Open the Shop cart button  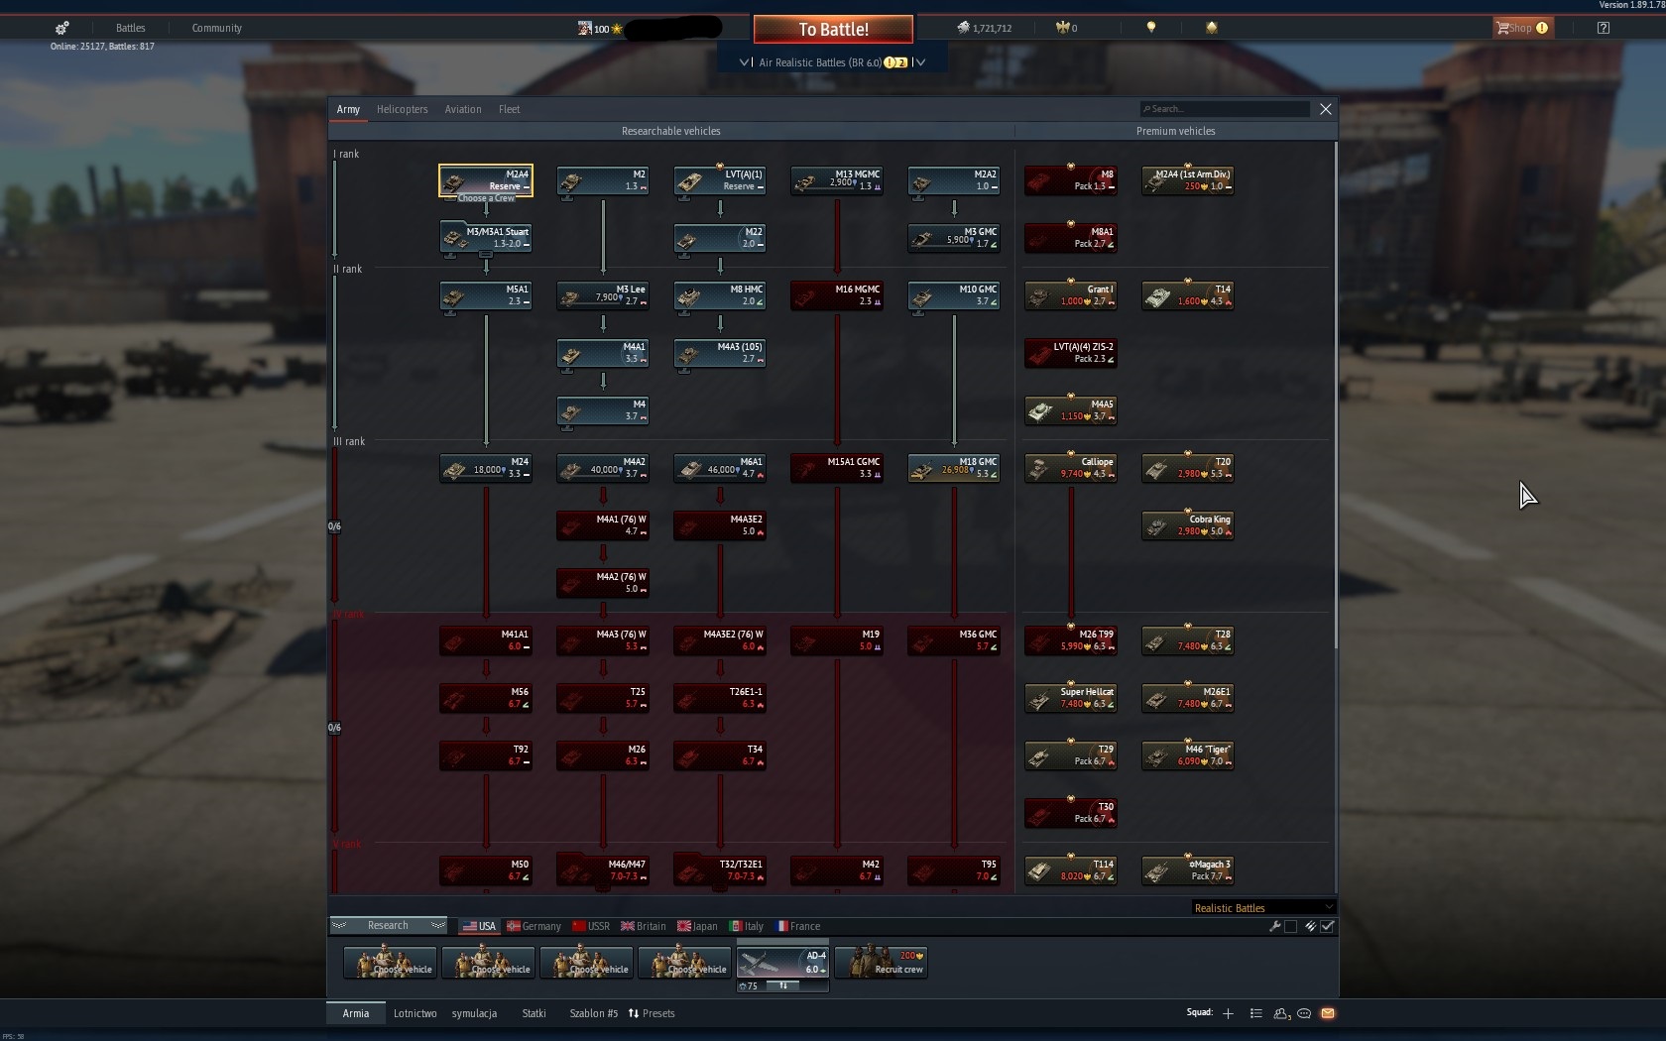[1522, 28]
